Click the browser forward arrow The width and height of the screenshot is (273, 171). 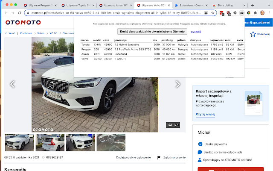tap(13, 13)
